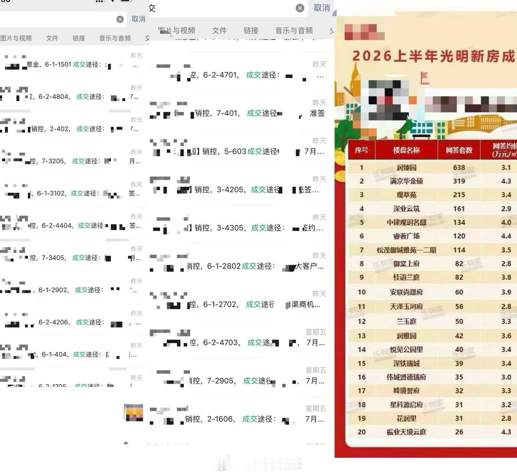The height and width of the screenshot is (476, 517).
Task: Open the message result mentioning 3-4205
Action: coord(241,186)
